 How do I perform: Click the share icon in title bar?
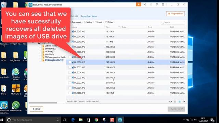145,4
